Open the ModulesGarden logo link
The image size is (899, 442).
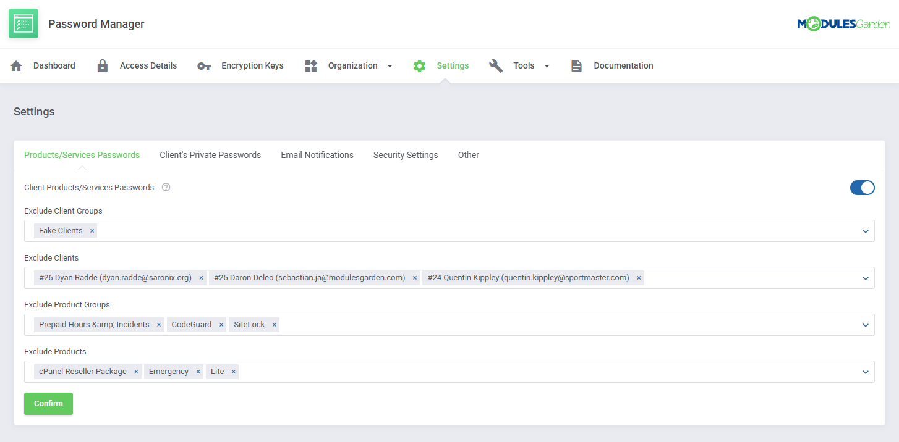click(843, 24)
